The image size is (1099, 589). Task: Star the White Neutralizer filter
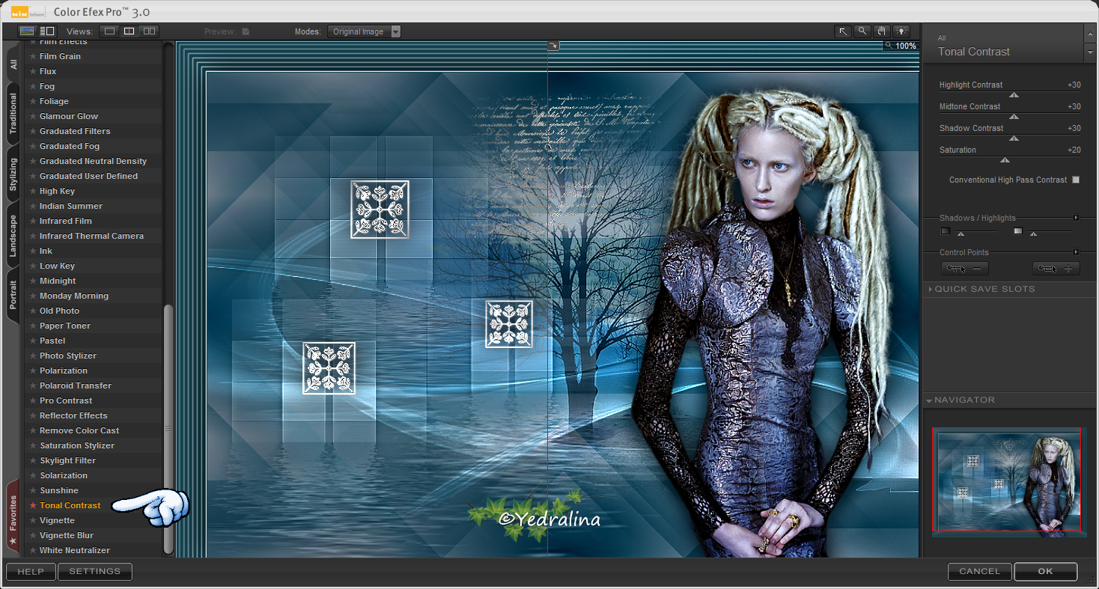33,550
